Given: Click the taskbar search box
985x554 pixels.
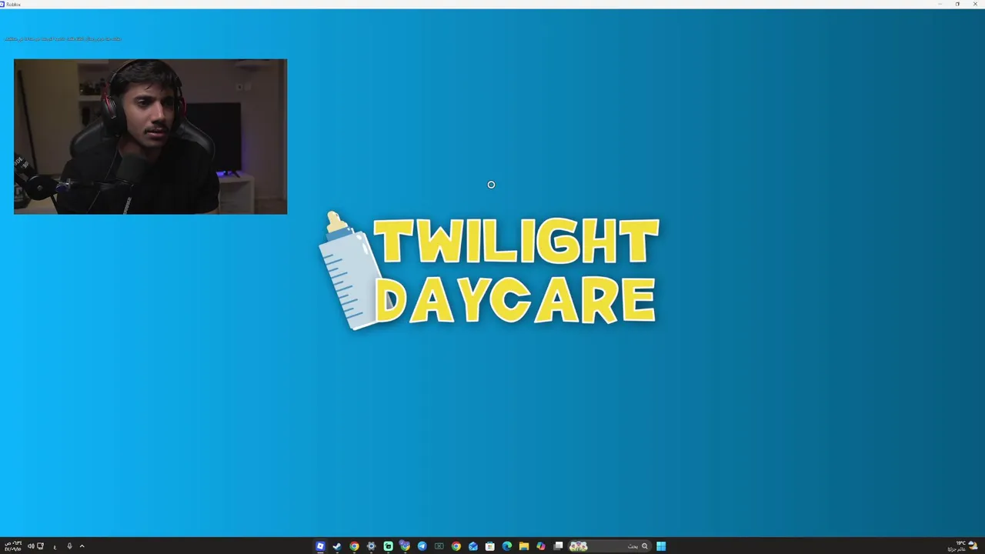Looking at the screenshot, I should pyautogui.click(x=610, y=546).
